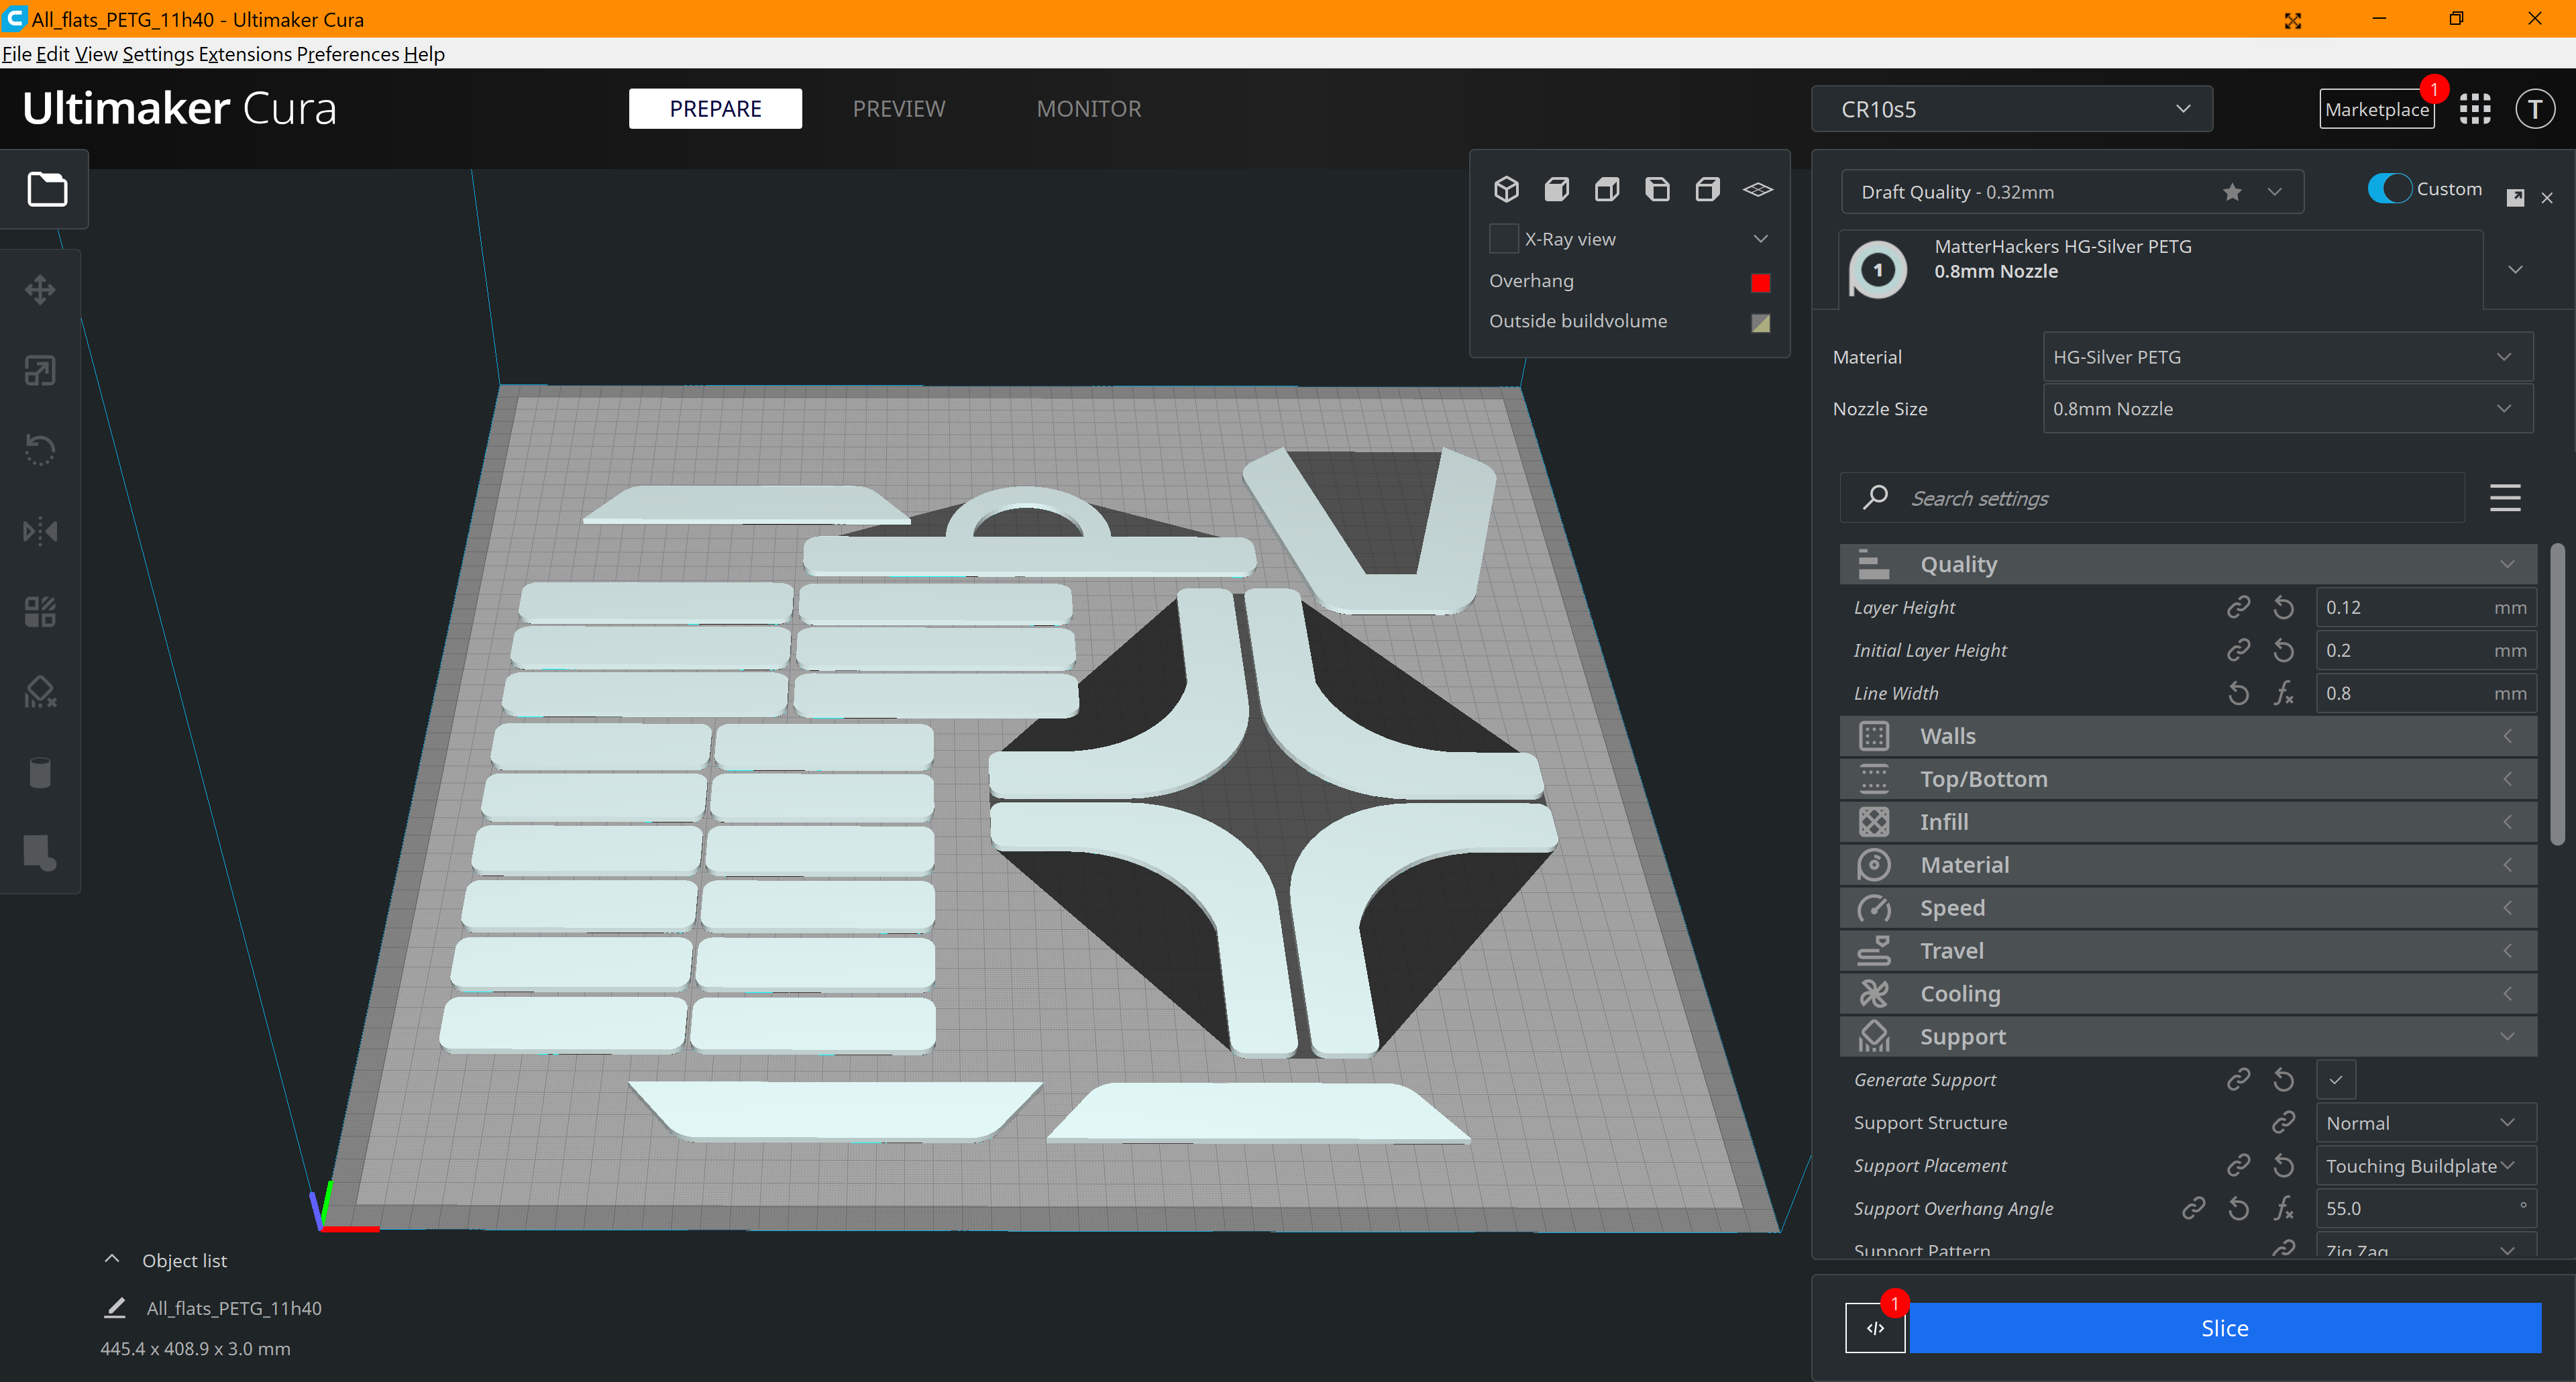The image size is (2576, 1382).
Task: Open Support Placement Touching Buildplate dropdown
Action: pos(2425,1166)
